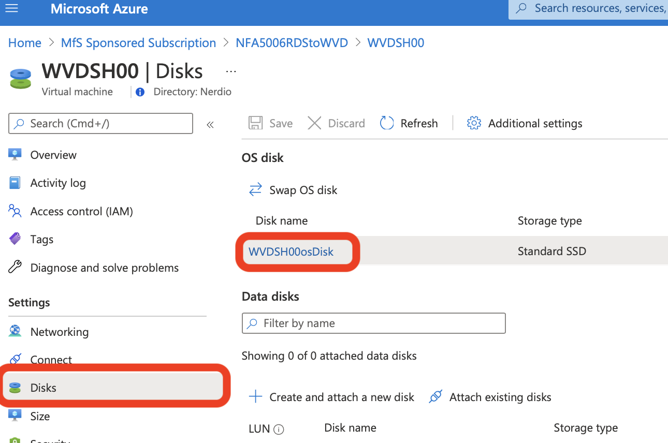
Task: Focus the Filter by name field
Action: [x=373, y=323]
